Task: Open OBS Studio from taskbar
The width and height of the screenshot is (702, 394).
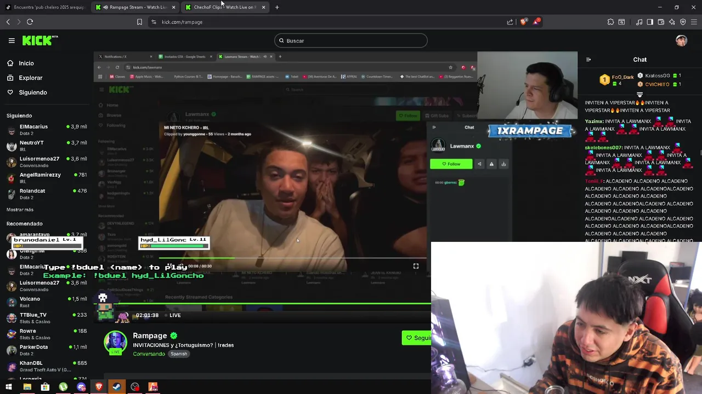Action: tap(135, 387)
